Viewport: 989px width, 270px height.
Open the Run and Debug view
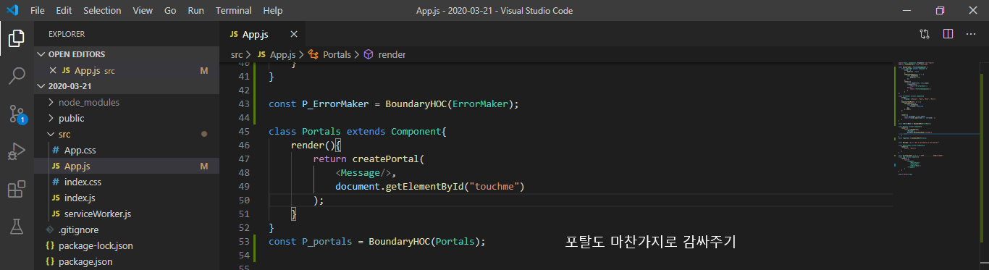pos(17,151)
